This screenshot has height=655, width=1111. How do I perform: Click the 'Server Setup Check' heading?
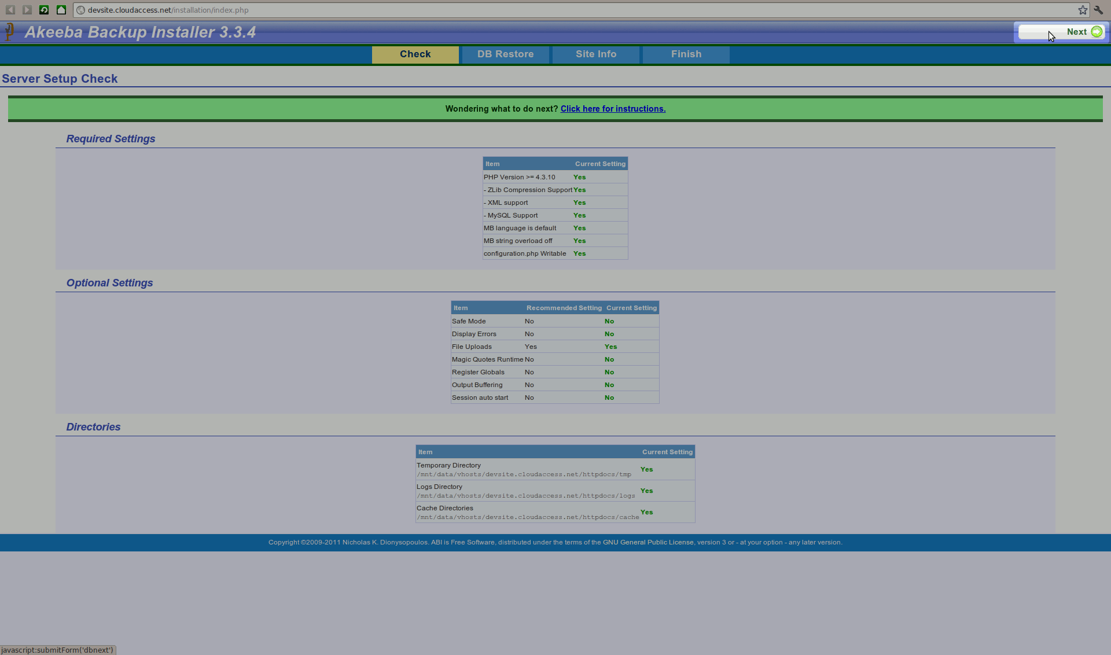tap(60, 79)
